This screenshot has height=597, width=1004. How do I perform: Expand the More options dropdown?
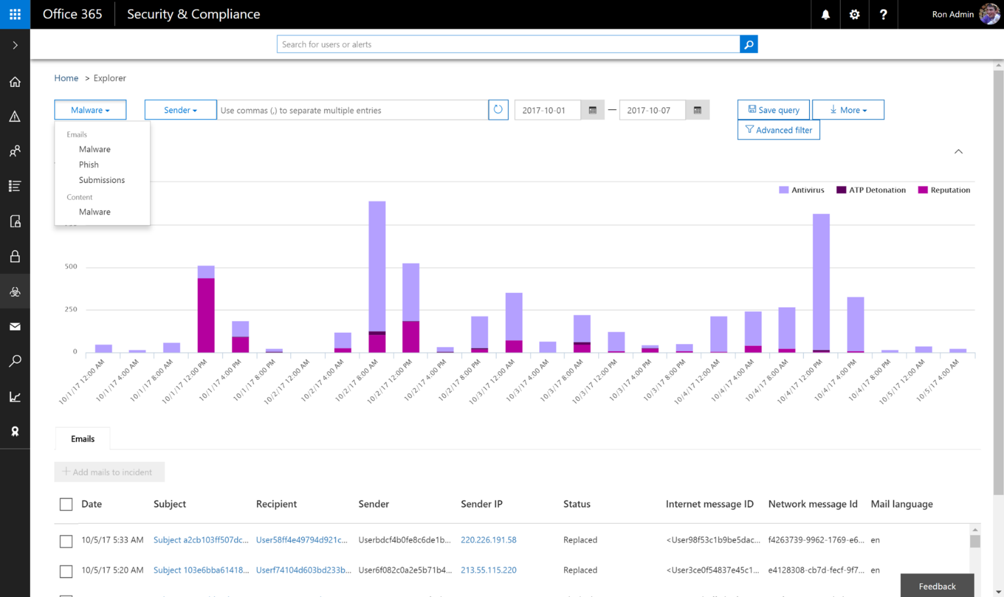pos(848,109)
